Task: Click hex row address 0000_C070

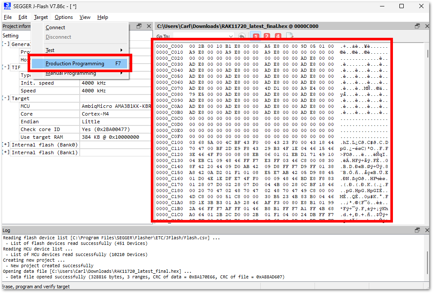Action: pyautogui.click(x=170, y=89)
